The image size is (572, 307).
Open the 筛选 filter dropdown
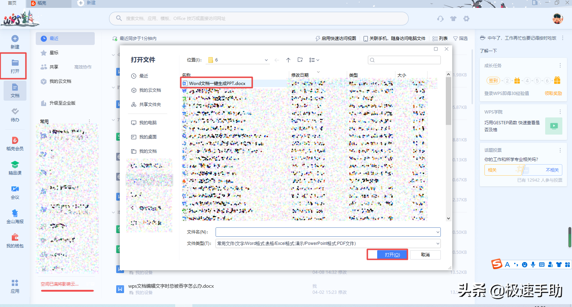(x=460, y=39)
